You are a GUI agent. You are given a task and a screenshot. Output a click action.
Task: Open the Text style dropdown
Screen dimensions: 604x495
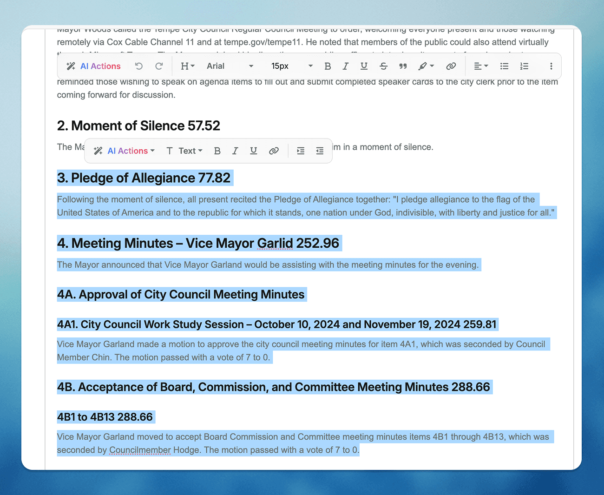(184, 151)
